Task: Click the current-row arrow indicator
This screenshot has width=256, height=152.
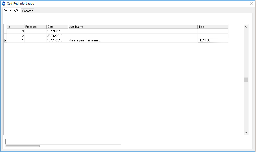Action: tap(5, 40)
